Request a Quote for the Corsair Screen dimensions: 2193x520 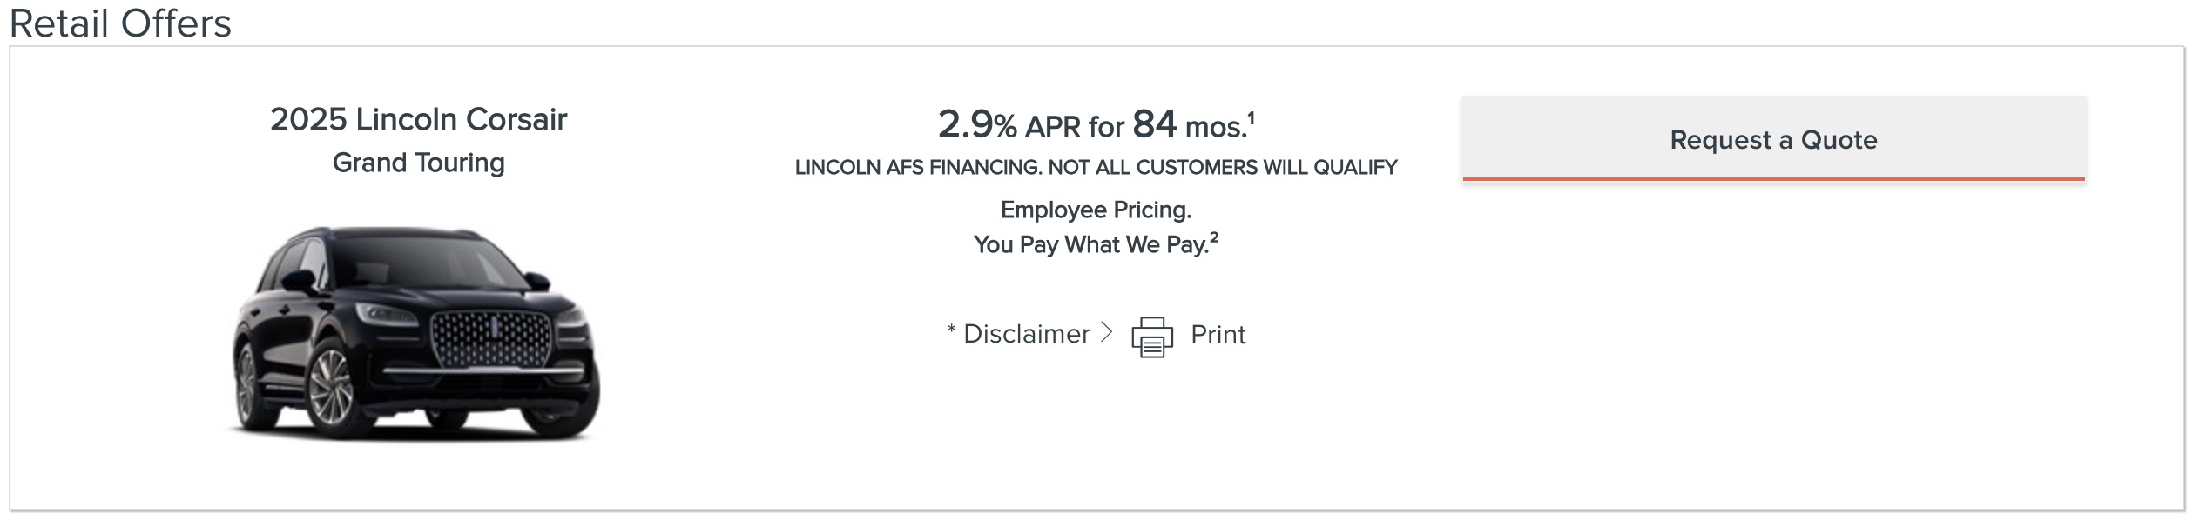coord(1773,139)
